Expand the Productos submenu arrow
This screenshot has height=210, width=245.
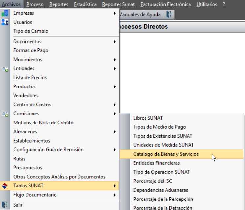(115, 87)
